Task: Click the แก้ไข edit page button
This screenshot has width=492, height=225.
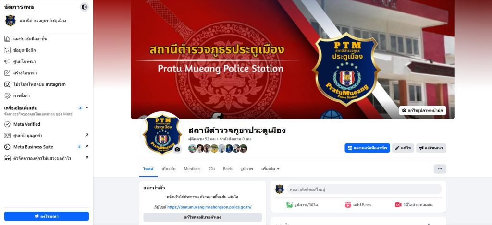Action: tap(403, 148)
